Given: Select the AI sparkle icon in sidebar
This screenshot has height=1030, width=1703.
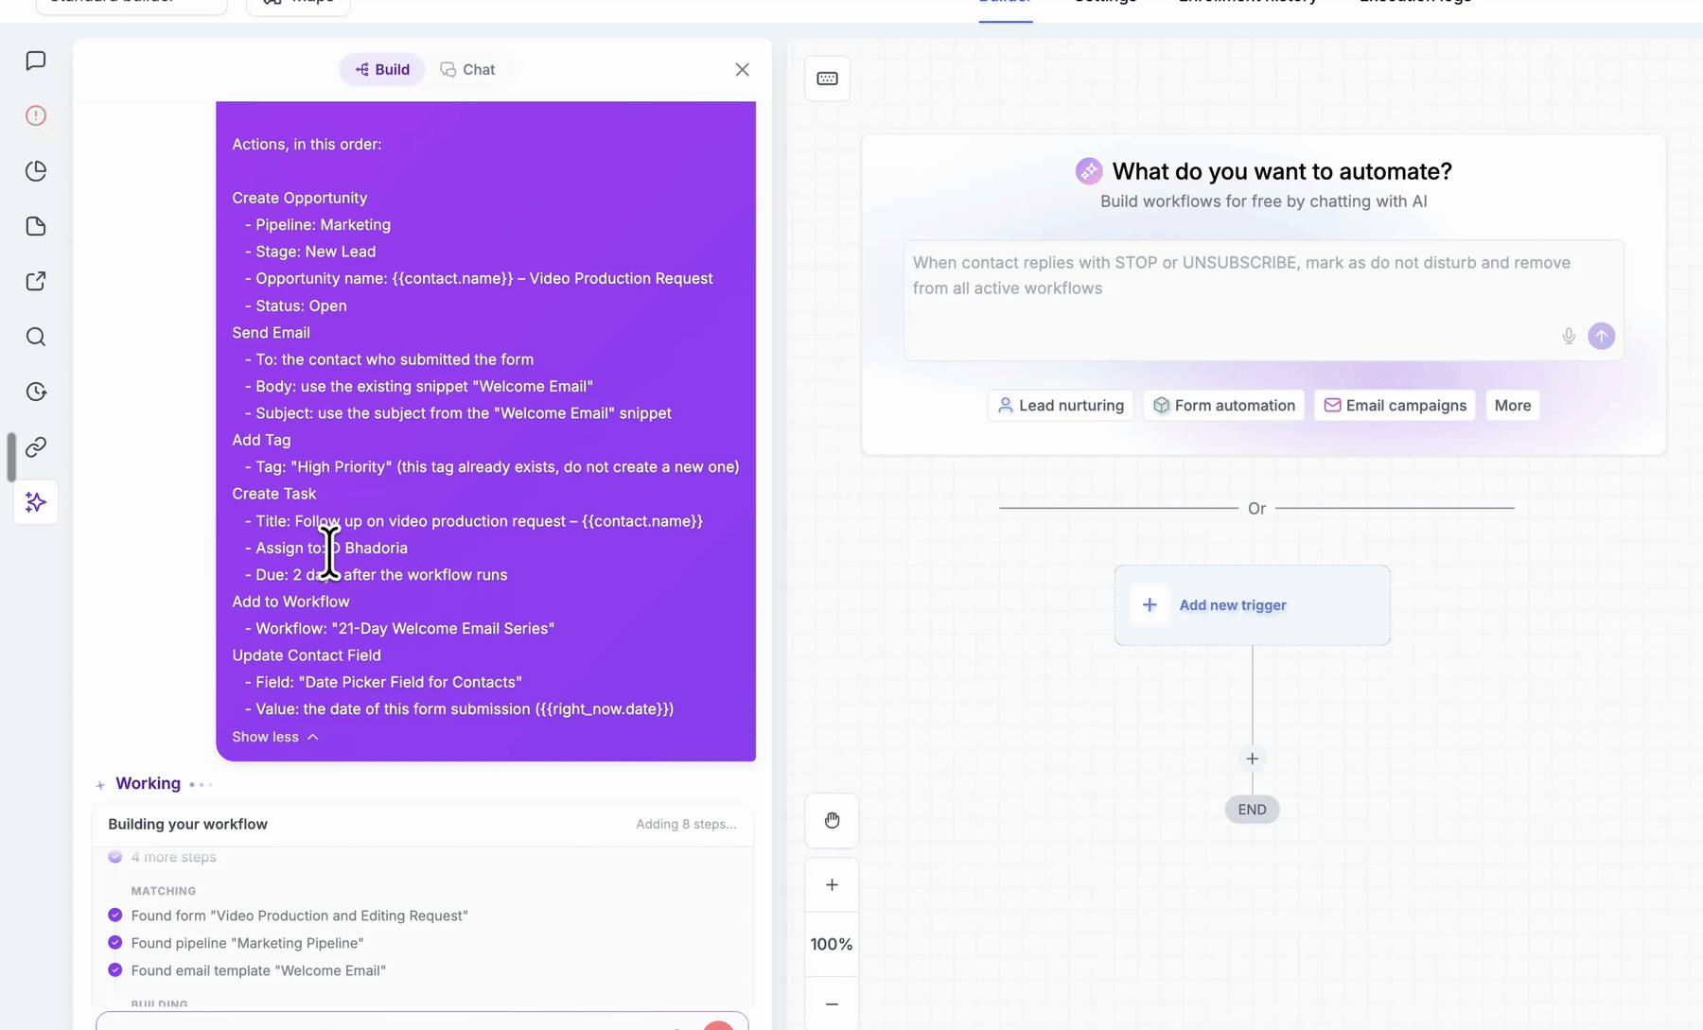Looking at the screenshot, I should coord(36,502).
